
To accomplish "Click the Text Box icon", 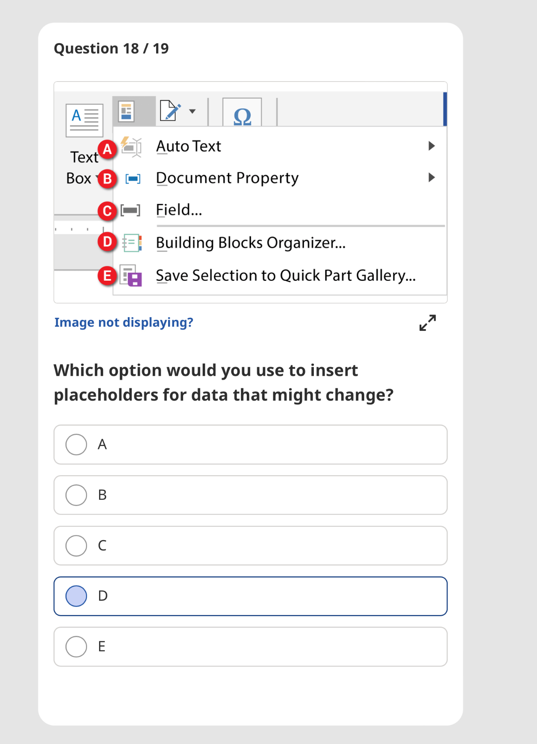I will [x=85, y=120].
